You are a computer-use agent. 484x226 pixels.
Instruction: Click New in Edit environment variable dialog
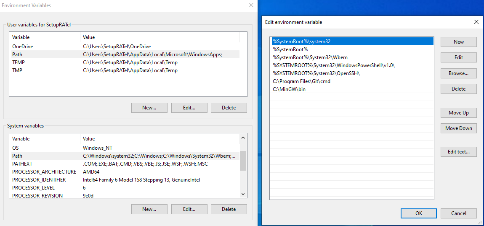[x=458, y=42]
